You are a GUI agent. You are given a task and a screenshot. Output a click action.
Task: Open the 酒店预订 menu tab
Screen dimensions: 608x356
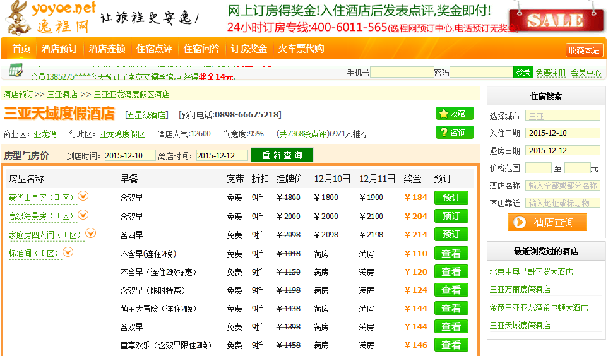pos(59,49)
